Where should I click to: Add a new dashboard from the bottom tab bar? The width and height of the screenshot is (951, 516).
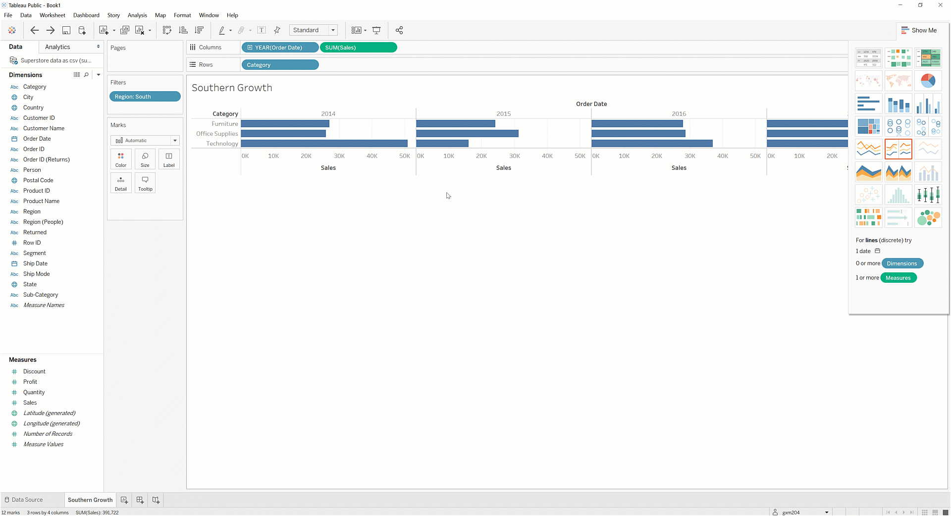(140, 500)
